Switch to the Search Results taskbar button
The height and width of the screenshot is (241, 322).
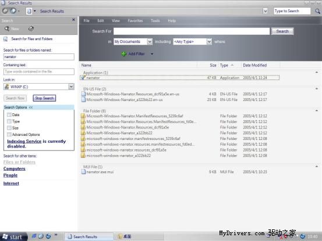[x=89, y=237]
